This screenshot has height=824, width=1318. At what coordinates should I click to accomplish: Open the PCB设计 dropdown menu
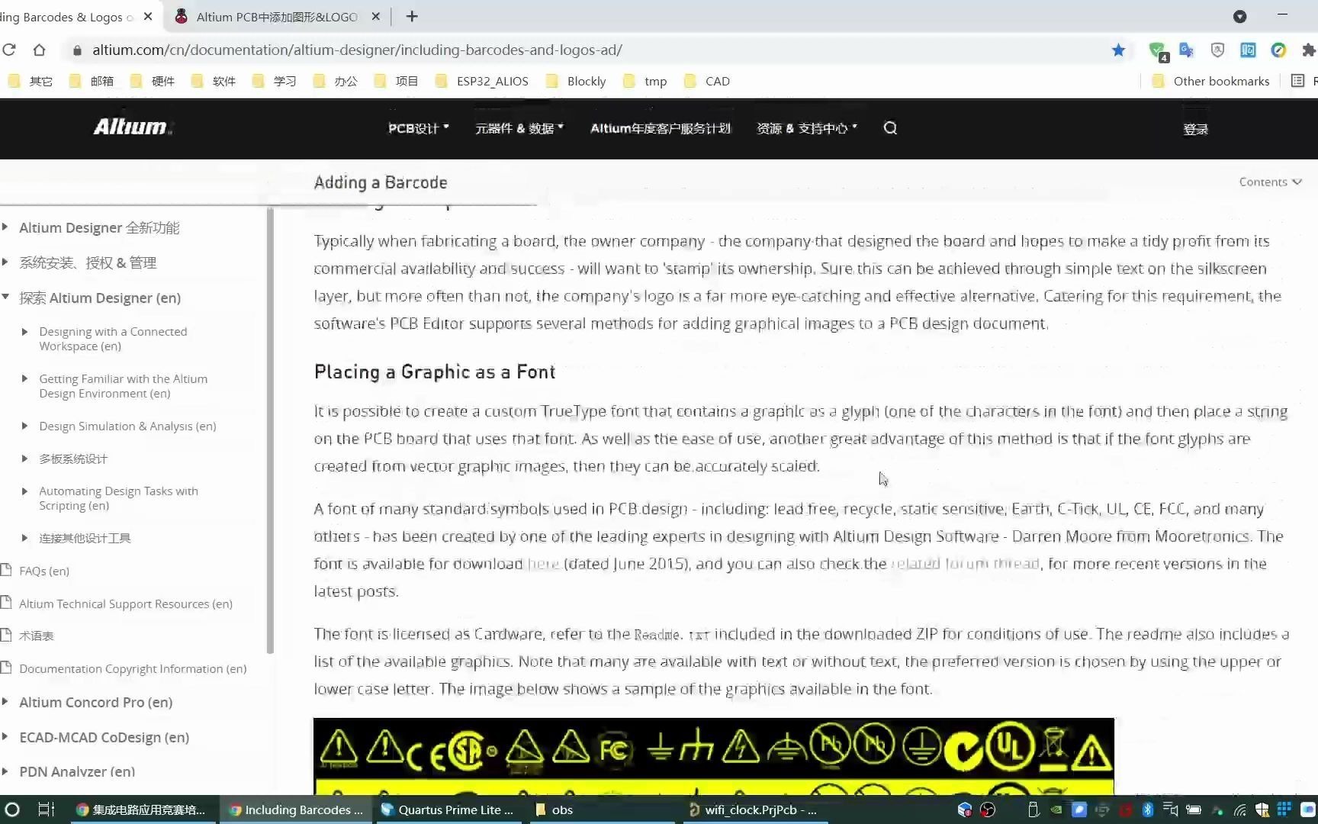[419, 128]
